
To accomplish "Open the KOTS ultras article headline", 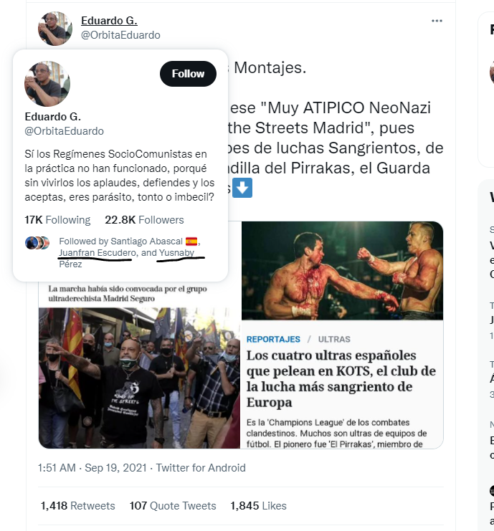I will (x=341, y=378).
